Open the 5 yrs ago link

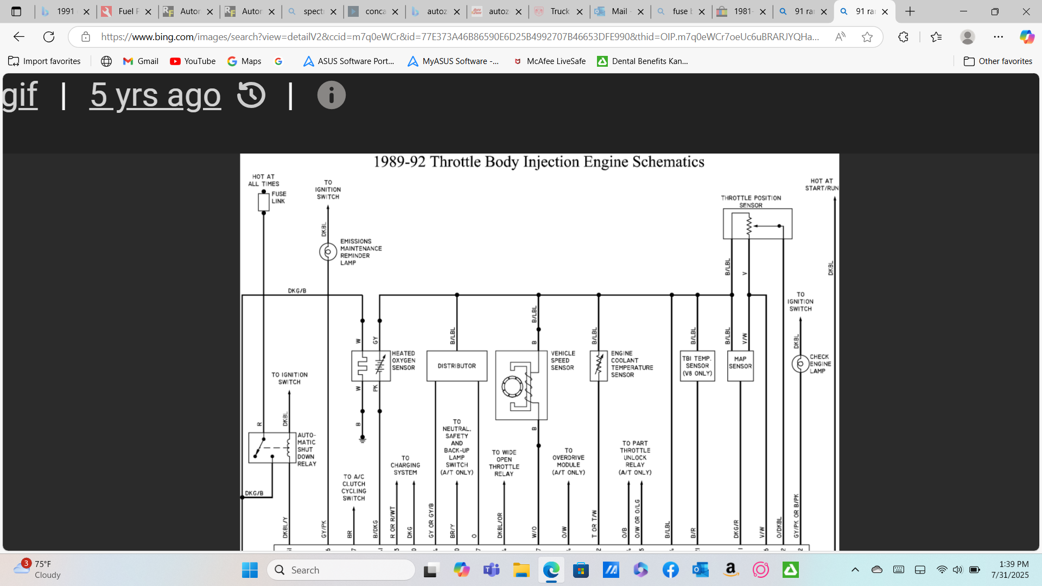pos(155,95)
